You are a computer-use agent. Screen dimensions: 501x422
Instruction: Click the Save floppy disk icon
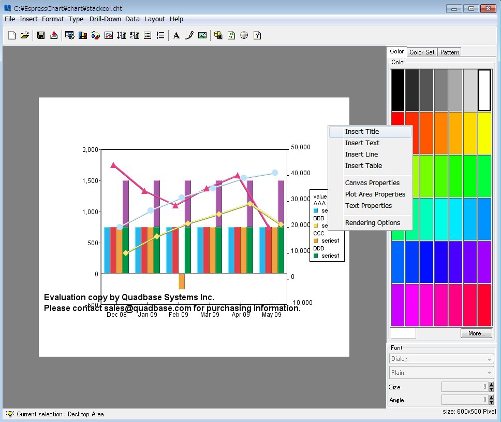(x=41, y=35)
